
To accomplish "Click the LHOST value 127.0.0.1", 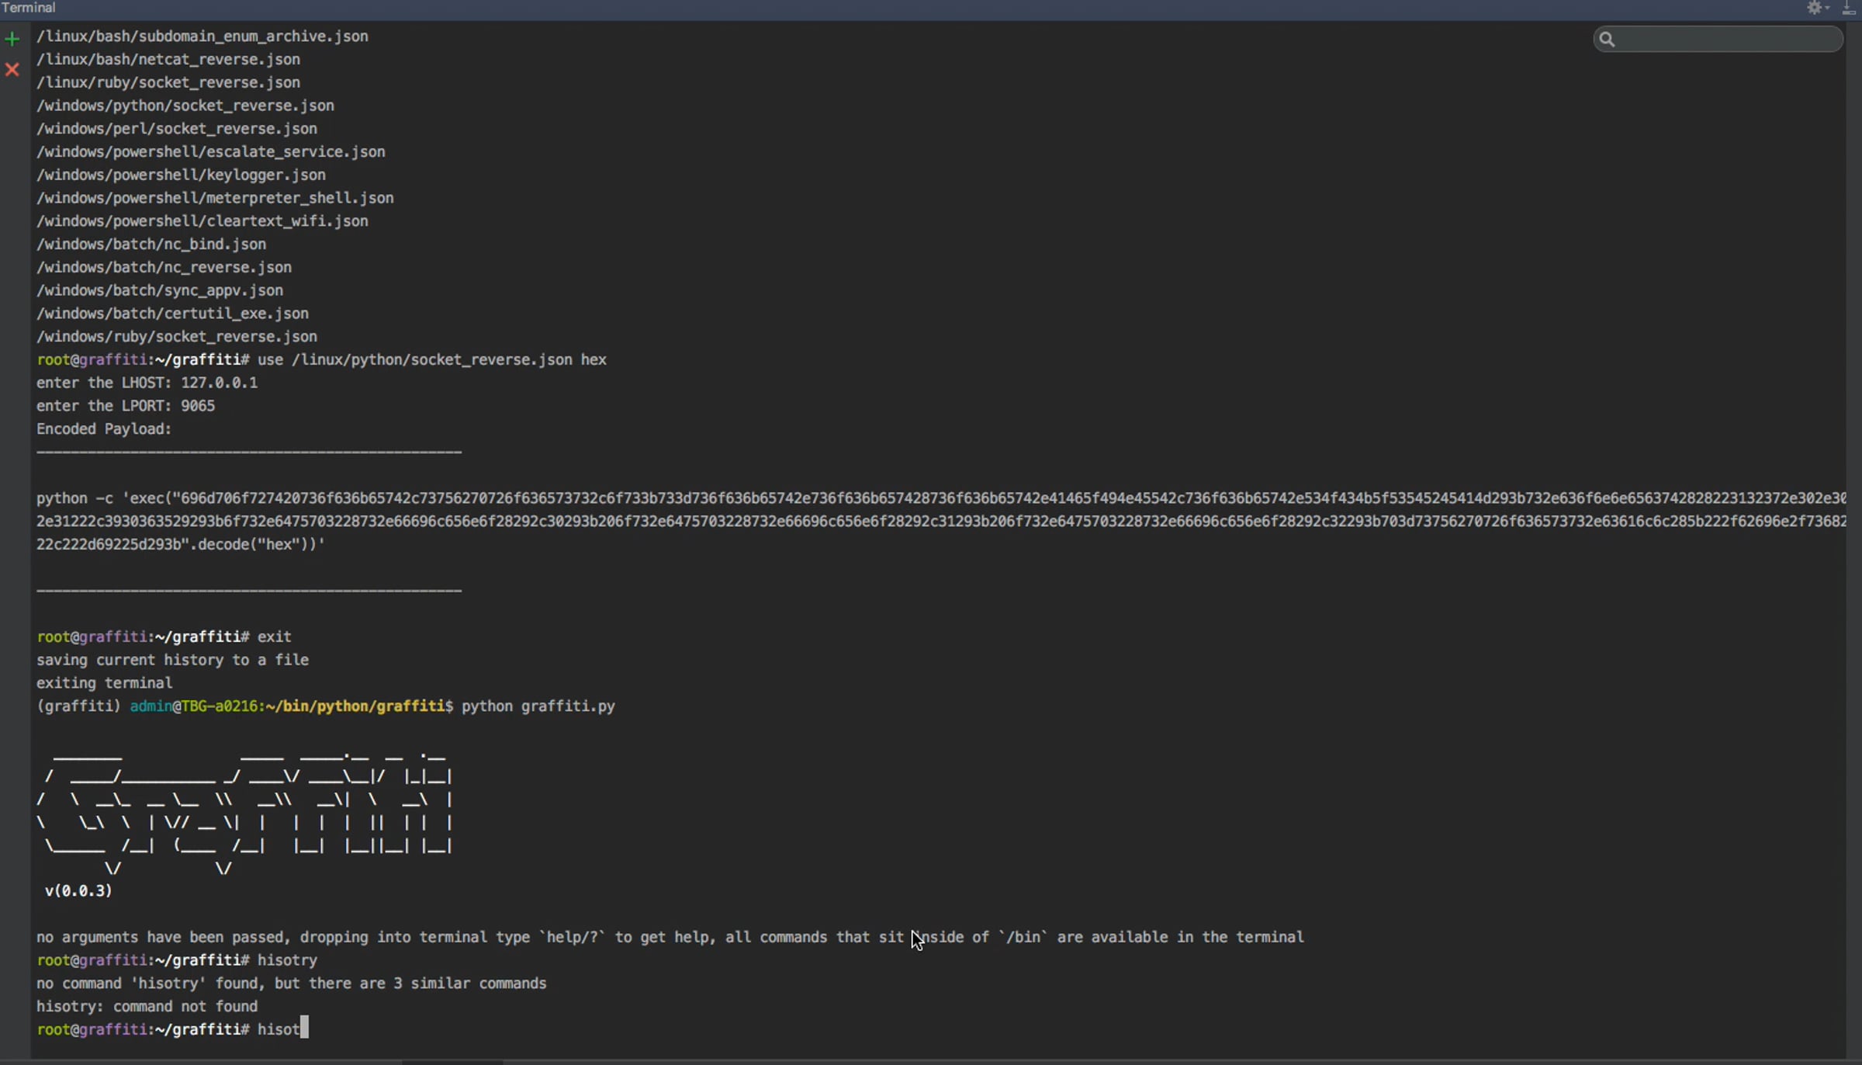I will pyautogui.click(x=220, y=383).
